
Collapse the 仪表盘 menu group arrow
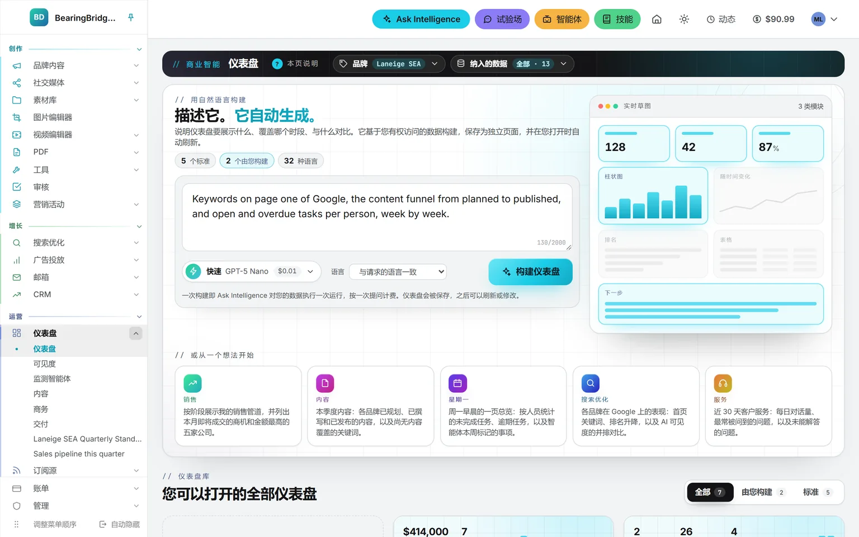136,333
